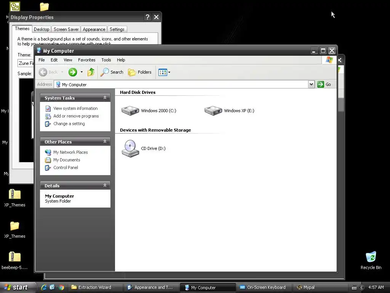Screen dimensions: 390x293
Task: Collapse the Details panel
Action: 105,185
